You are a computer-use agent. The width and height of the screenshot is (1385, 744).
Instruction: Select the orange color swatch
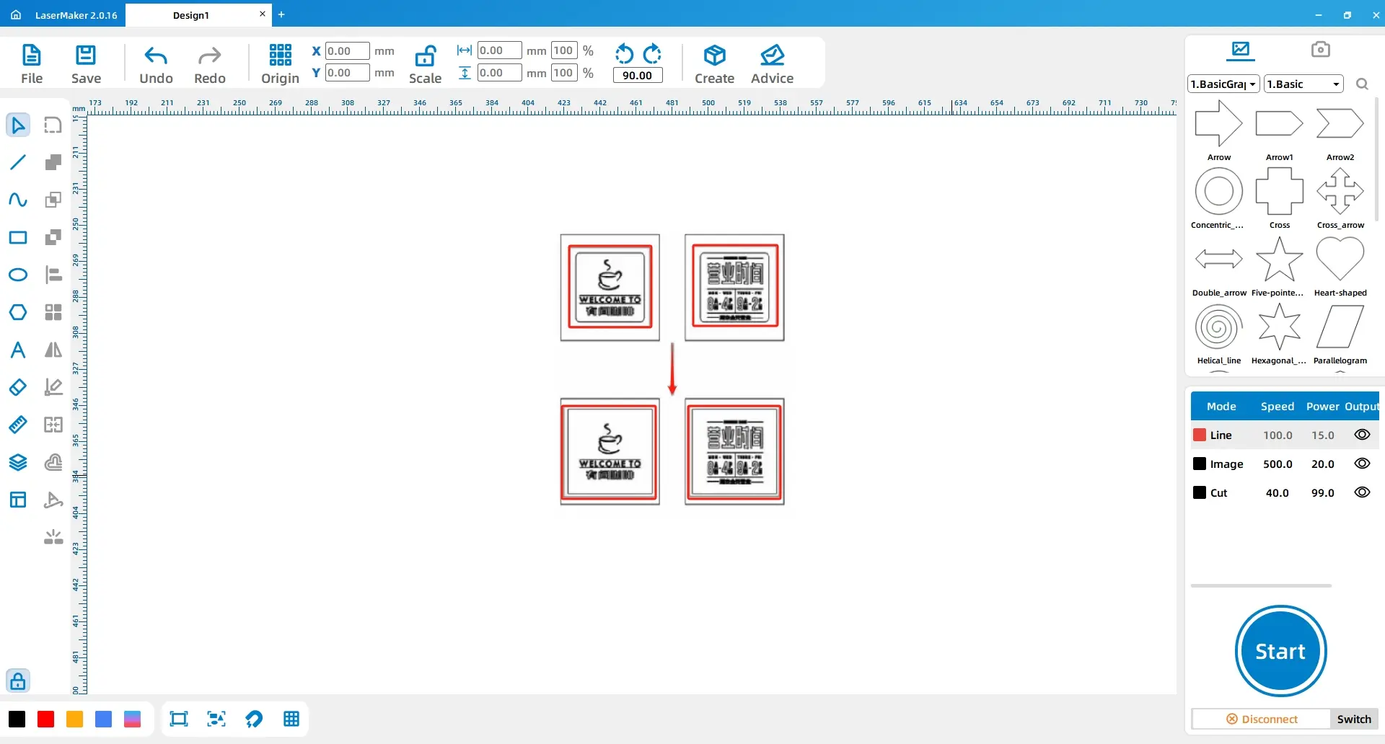point(74,719)
